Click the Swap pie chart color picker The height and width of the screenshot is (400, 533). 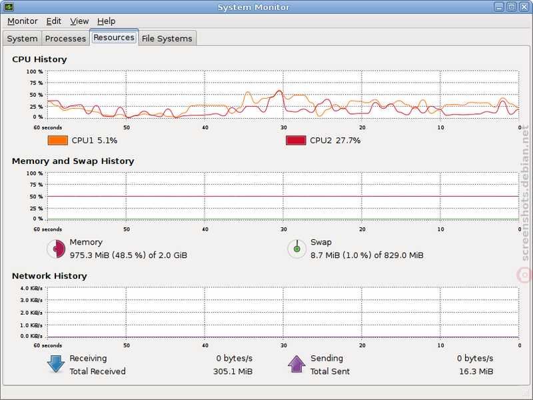coord(296,249)
